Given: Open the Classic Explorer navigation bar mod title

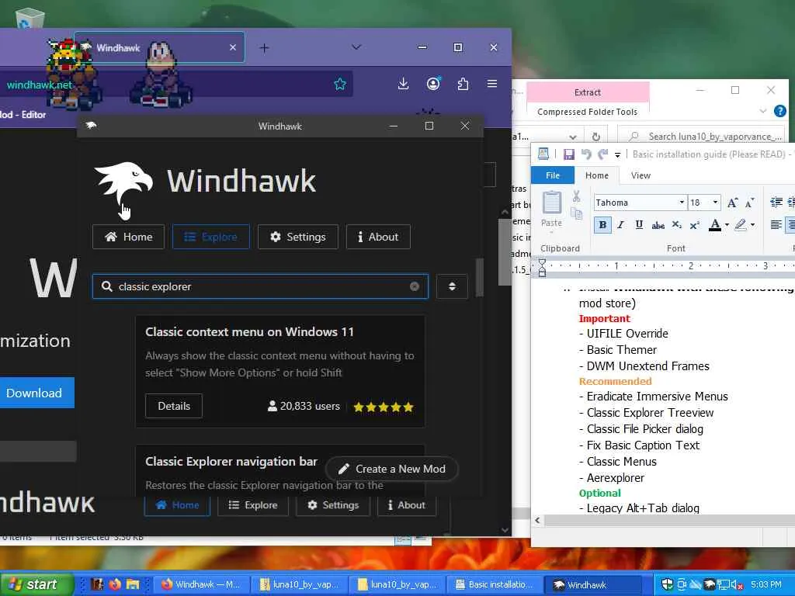Looking at the screenshot, I should click(x=231, y=462).
